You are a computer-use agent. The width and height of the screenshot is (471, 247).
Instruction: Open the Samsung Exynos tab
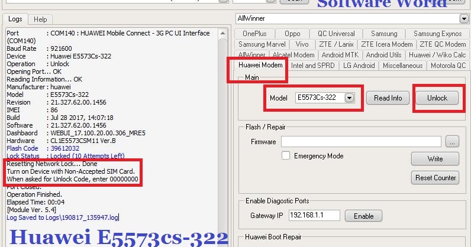[437, 34]
